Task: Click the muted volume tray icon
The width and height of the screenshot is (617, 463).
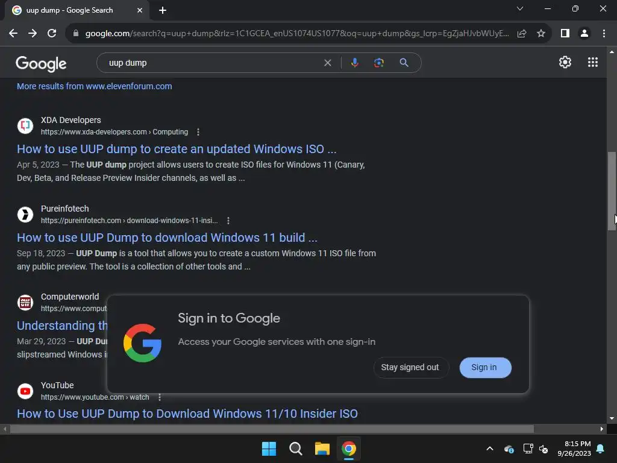Action: tap(543, 449)
